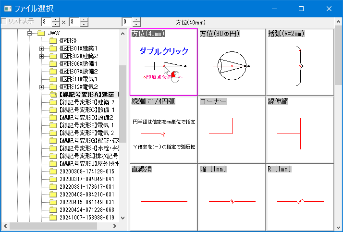Viewport: 343px width, 232px height.
Task: Click folder icon beside 【線記号変形C】設備 1
Action: click(x=53, y=110)
